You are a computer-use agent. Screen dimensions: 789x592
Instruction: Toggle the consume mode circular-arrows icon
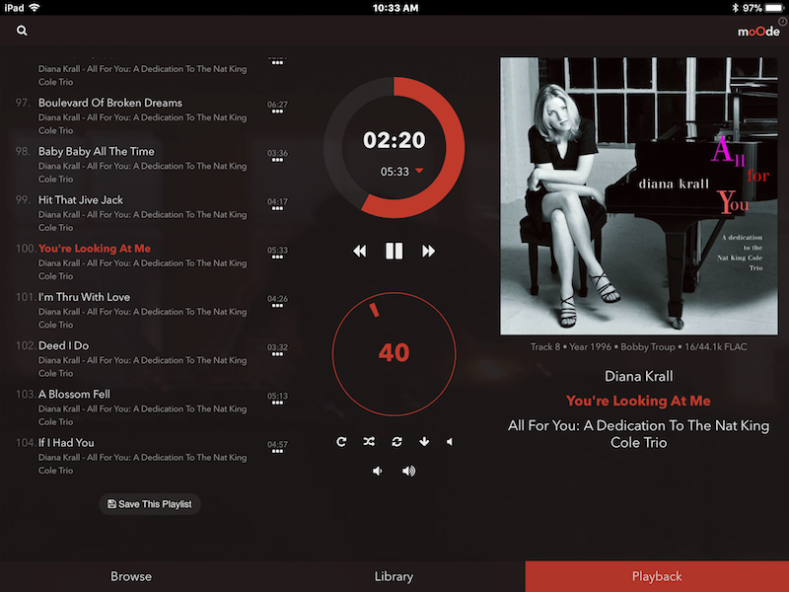click(397, 441)
